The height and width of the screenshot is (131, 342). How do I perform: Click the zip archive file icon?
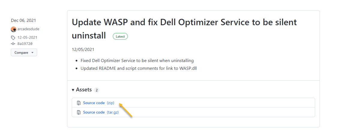pyautogui.click(x=79, y=103)
